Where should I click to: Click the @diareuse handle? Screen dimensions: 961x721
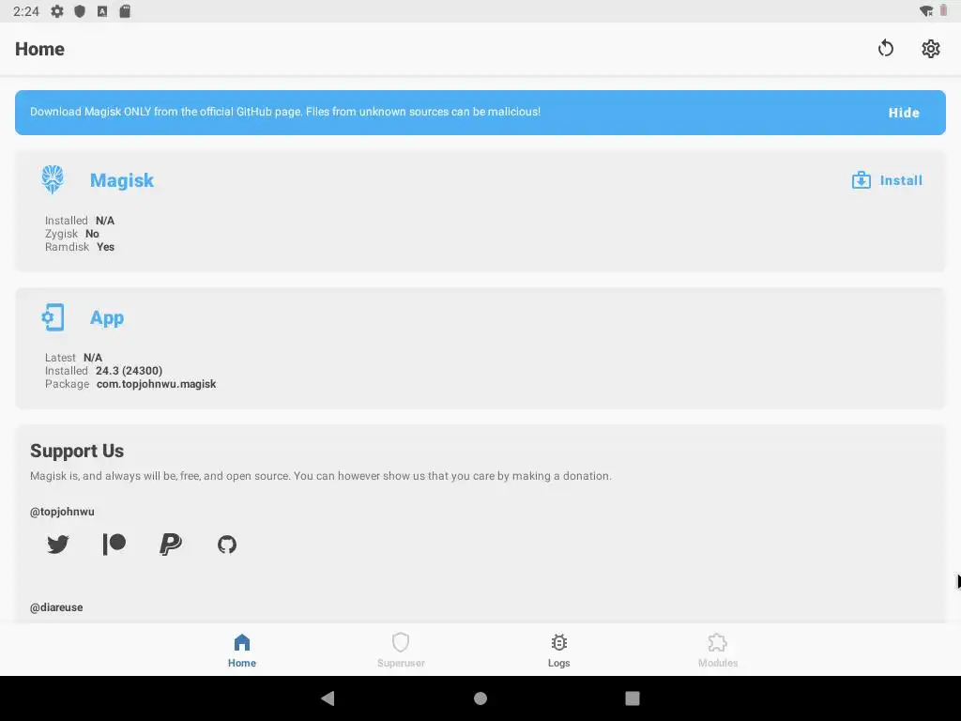pos(56,607)
